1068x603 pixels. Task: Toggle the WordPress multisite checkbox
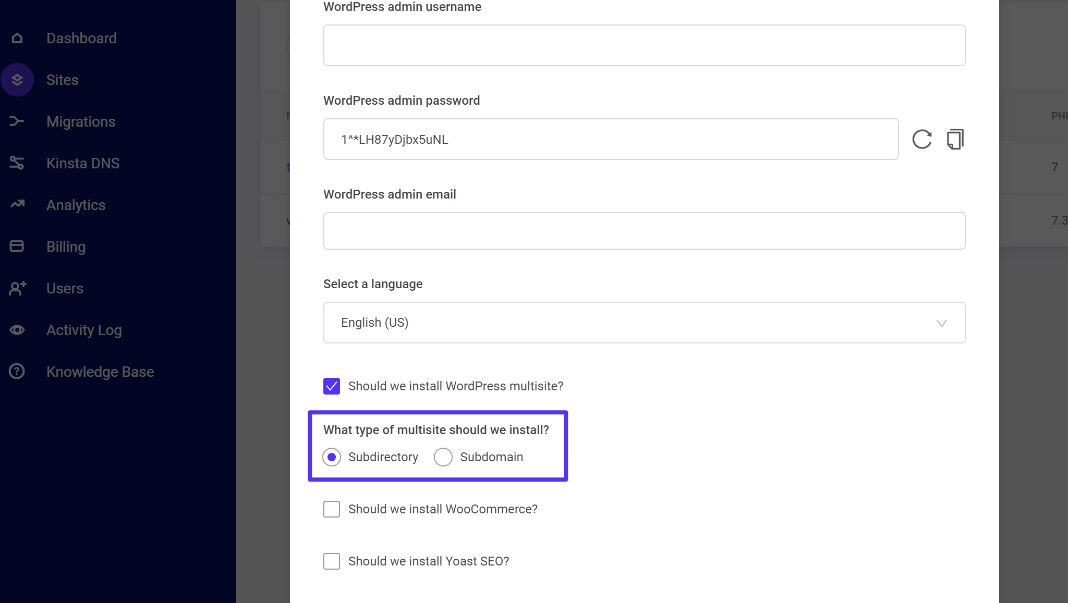tap(332, 386)
